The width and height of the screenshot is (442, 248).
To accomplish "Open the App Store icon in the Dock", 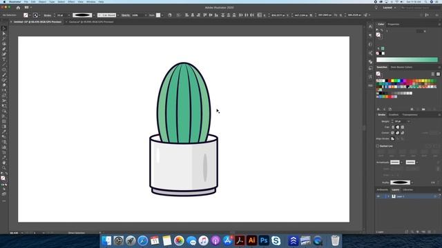I will pos(227,240).
